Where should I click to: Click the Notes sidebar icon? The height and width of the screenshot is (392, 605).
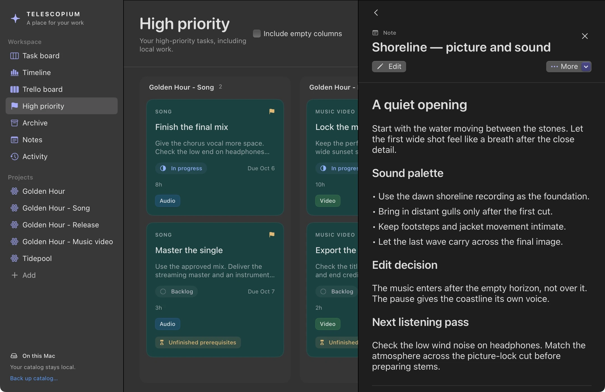pos(14,140)
